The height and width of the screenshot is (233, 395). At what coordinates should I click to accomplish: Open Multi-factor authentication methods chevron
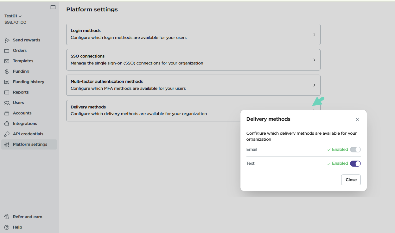314,85
